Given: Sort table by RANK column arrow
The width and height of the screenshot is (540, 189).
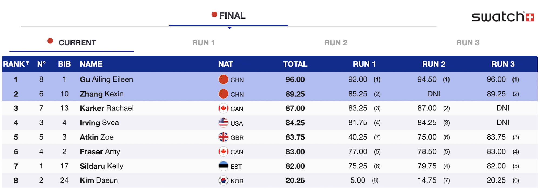Looking at the screenshot, I should point(28,63).
